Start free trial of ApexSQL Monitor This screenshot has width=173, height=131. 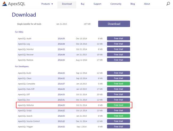coord(118,49)
